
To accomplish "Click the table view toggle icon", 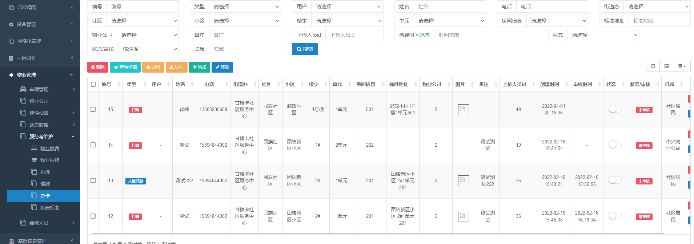I will click(666, 66).
